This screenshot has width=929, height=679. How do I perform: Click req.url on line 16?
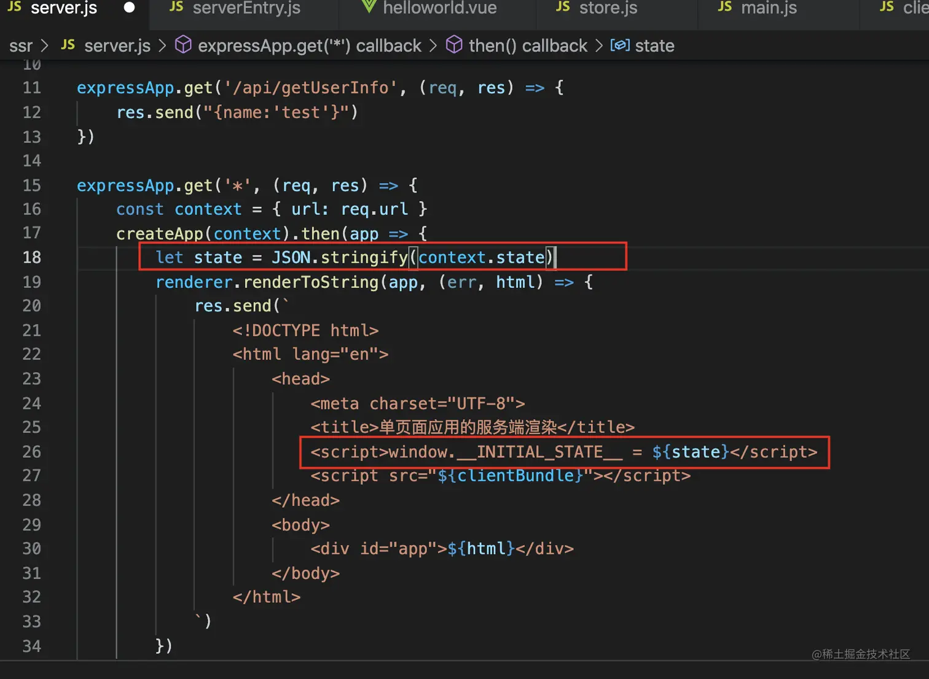coord(374,209)
